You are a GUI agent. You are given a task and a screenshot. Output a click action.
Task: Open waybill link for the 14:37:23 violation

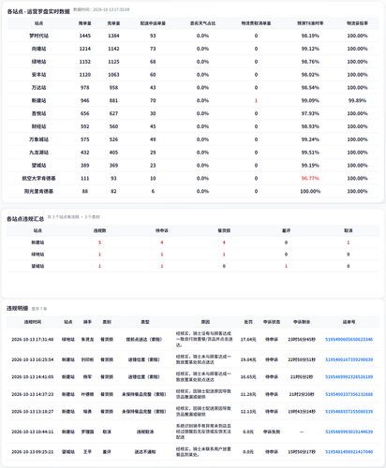click(x=349, y=394)
